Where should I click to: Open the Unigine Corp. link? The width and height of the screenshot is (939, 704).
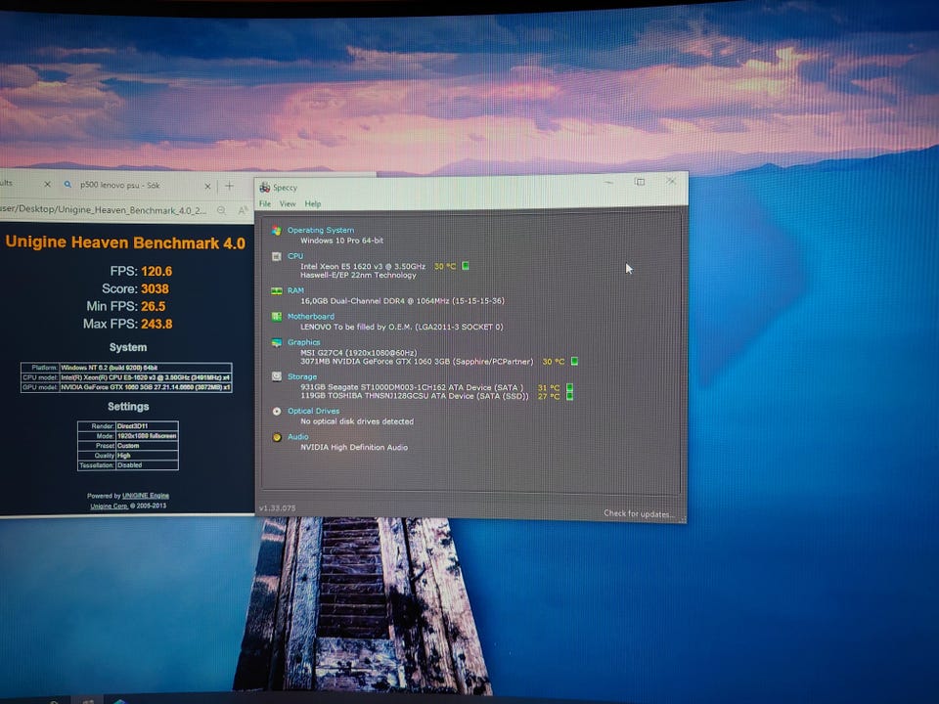tap(109, 506)
